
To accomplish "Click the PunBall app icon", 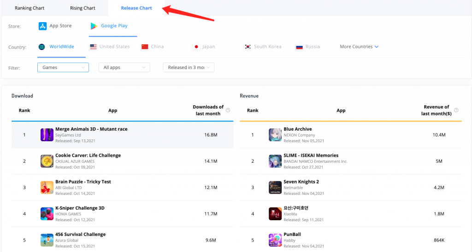I will [275, 240].
